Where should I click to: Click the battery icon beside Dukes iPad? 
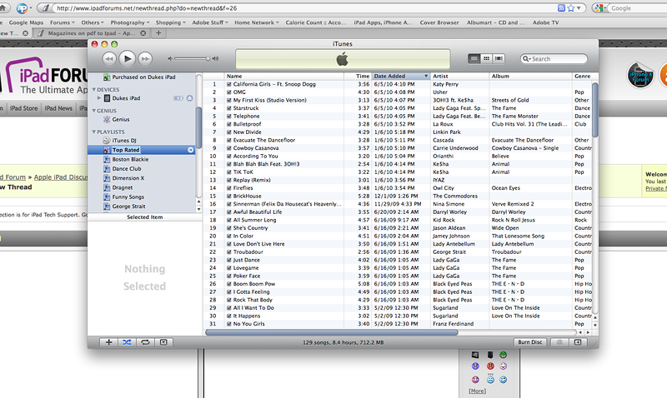178,98
